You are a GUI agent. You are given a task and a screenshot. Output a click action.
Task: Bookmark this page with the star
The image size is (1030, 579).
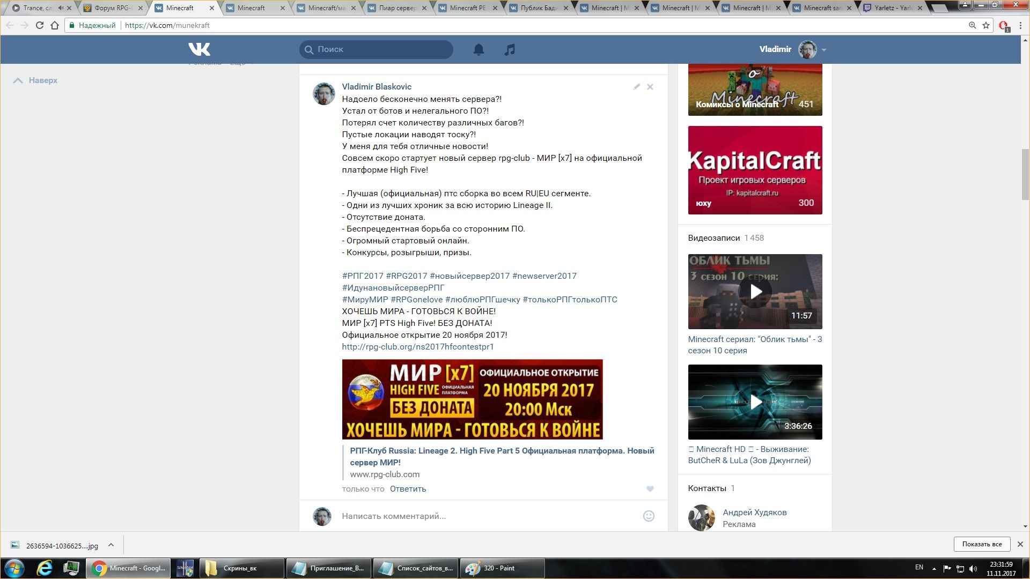[986, 25]
